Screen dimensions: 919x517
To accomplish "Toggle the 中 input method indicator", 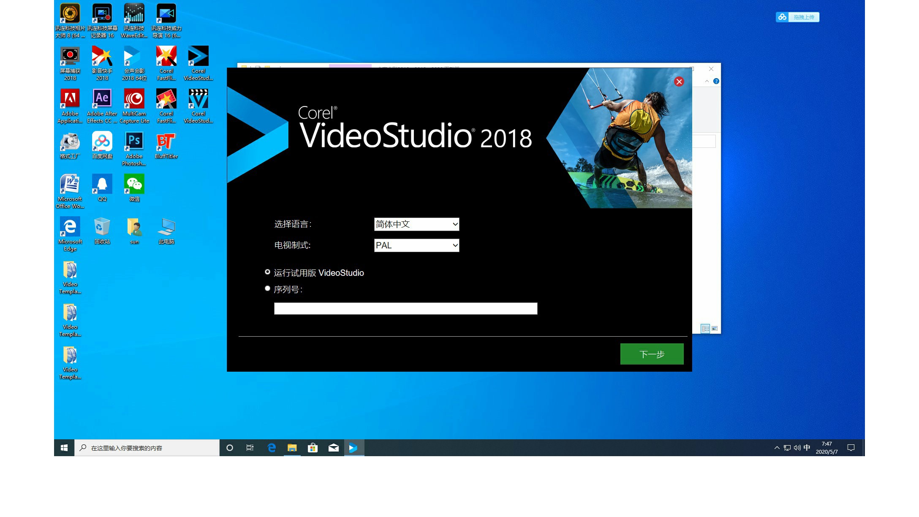I will pos(807,448).
